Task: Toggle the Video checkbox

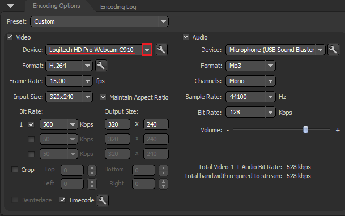Action: point(10,37)
